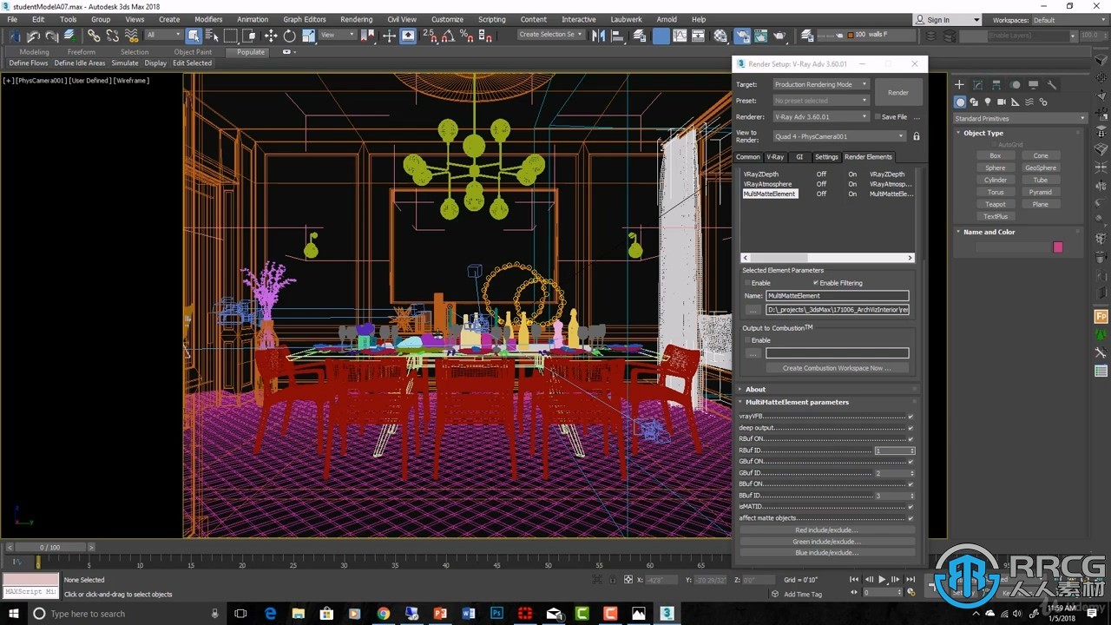
Task: Activate the Select Object tool
Action: pos(194,36)
